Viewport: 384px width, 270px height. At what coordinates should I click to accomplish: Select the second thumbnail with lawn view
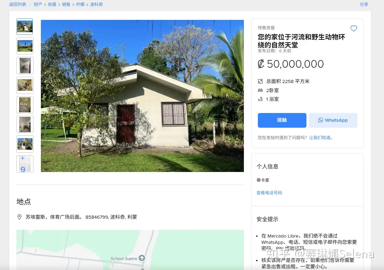coord(25,46)
